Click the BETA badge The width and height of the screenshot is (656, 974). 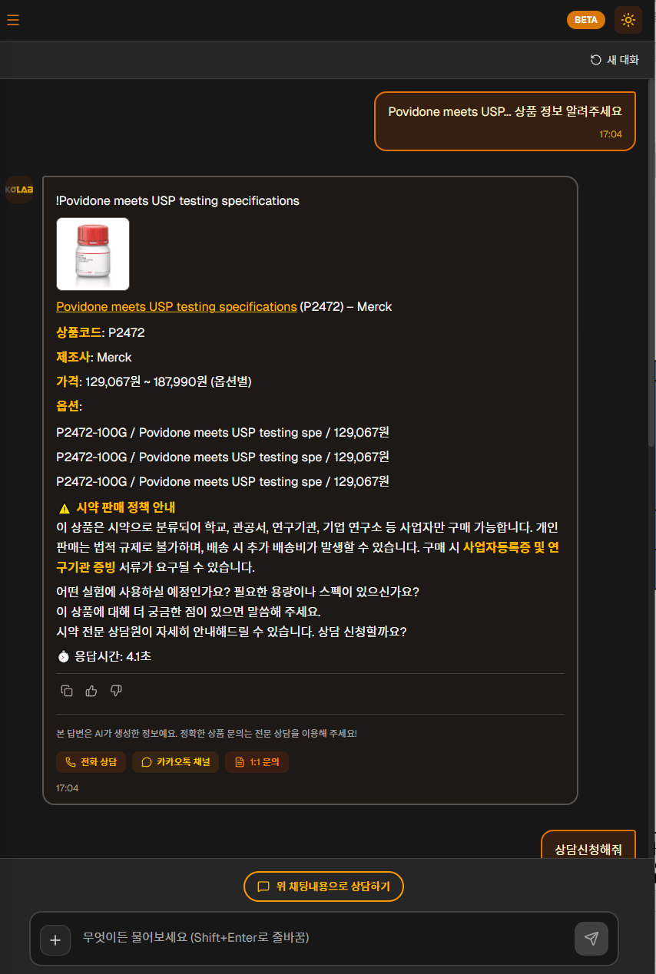(x=585, y=20)
